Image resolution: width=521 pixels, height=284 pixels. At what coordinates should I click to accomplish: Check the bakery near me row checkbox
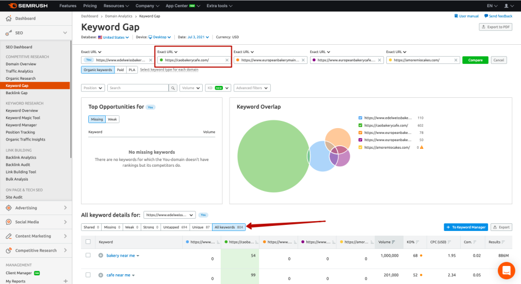88,256
